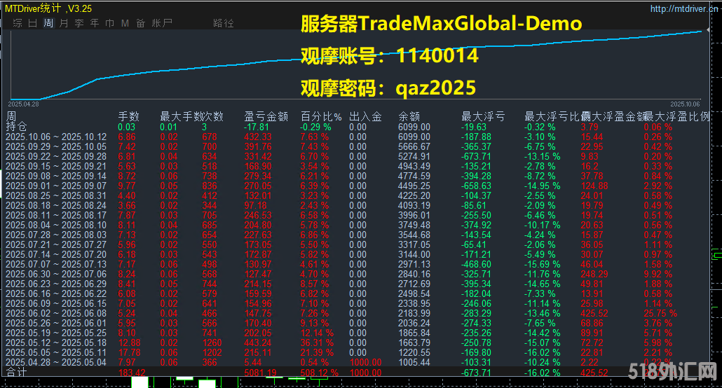The height and width of the screenshot is (388, 722).
Task: Select week row 2025.09.22 ~ 2025.09.28
Action: [x=56, y=156]
